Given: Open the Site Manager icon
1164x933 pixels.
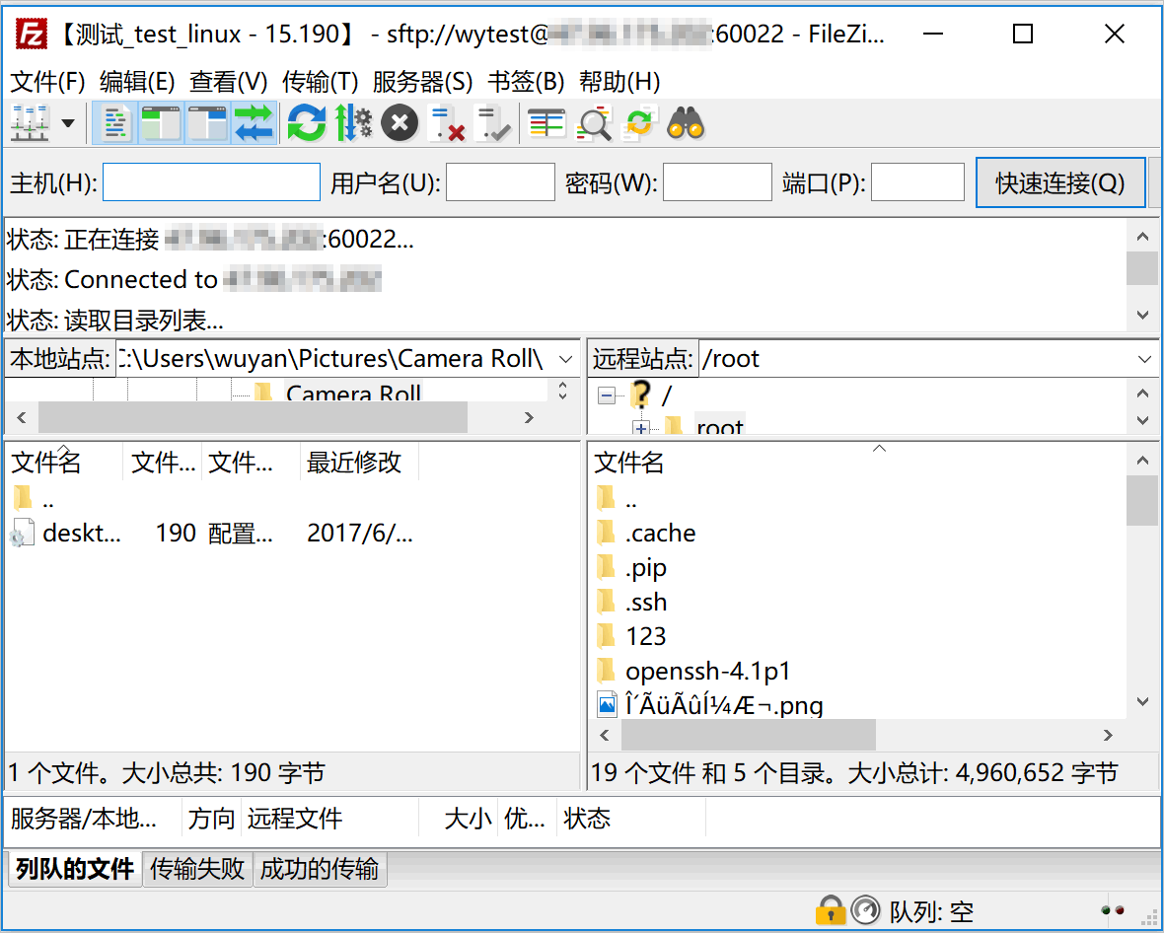Looking at the screenshot, I should point(30,123).
